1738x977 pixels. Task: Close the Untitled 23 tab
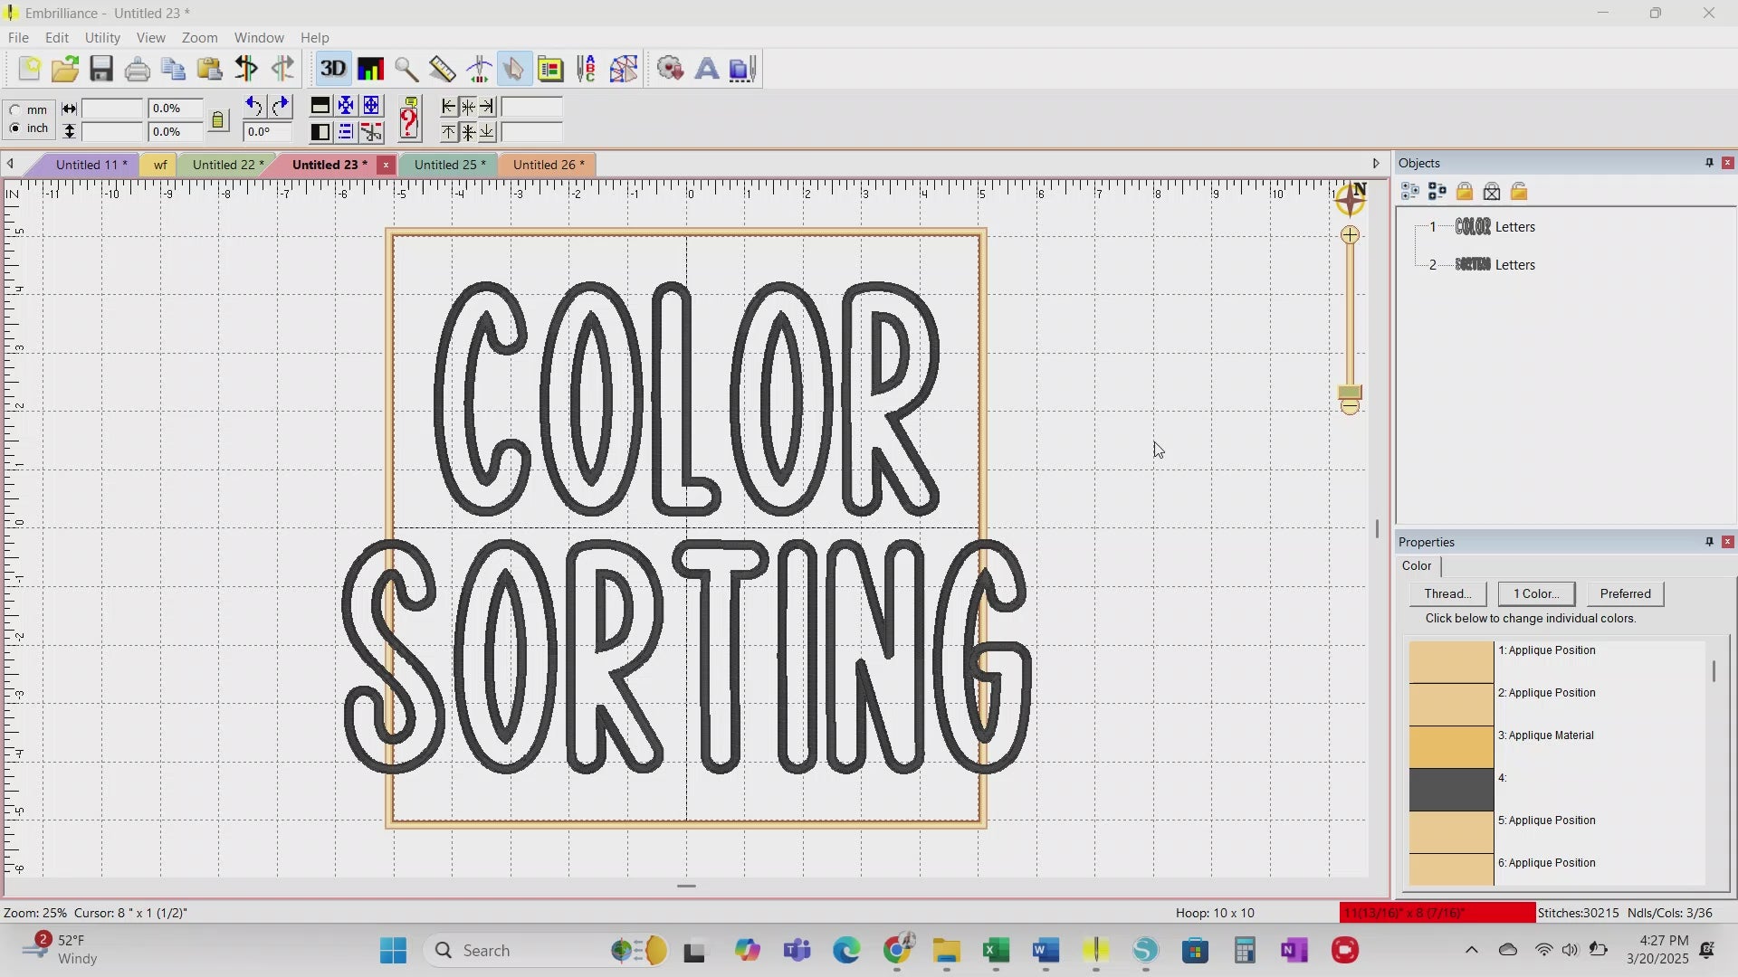click(x=387, y=165)
